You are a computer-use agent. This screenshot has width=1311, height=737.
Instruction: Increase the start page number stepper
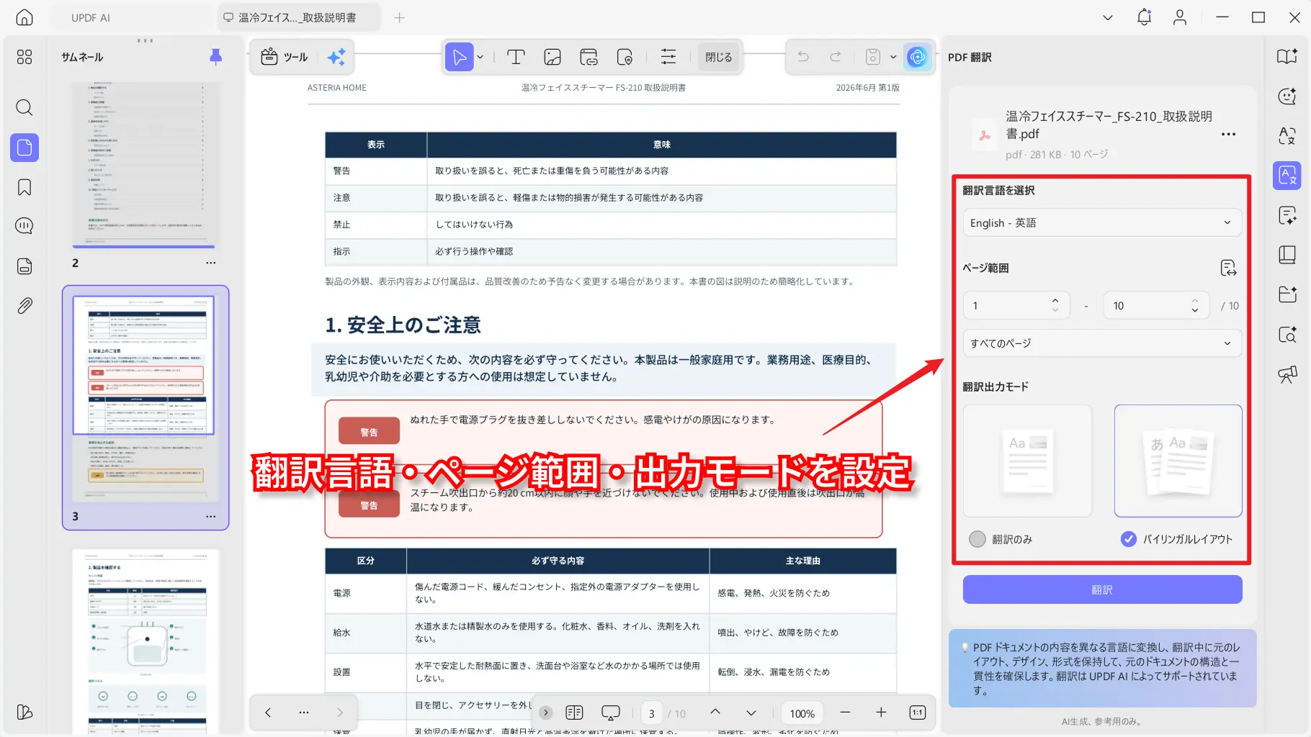(1055, 300)
